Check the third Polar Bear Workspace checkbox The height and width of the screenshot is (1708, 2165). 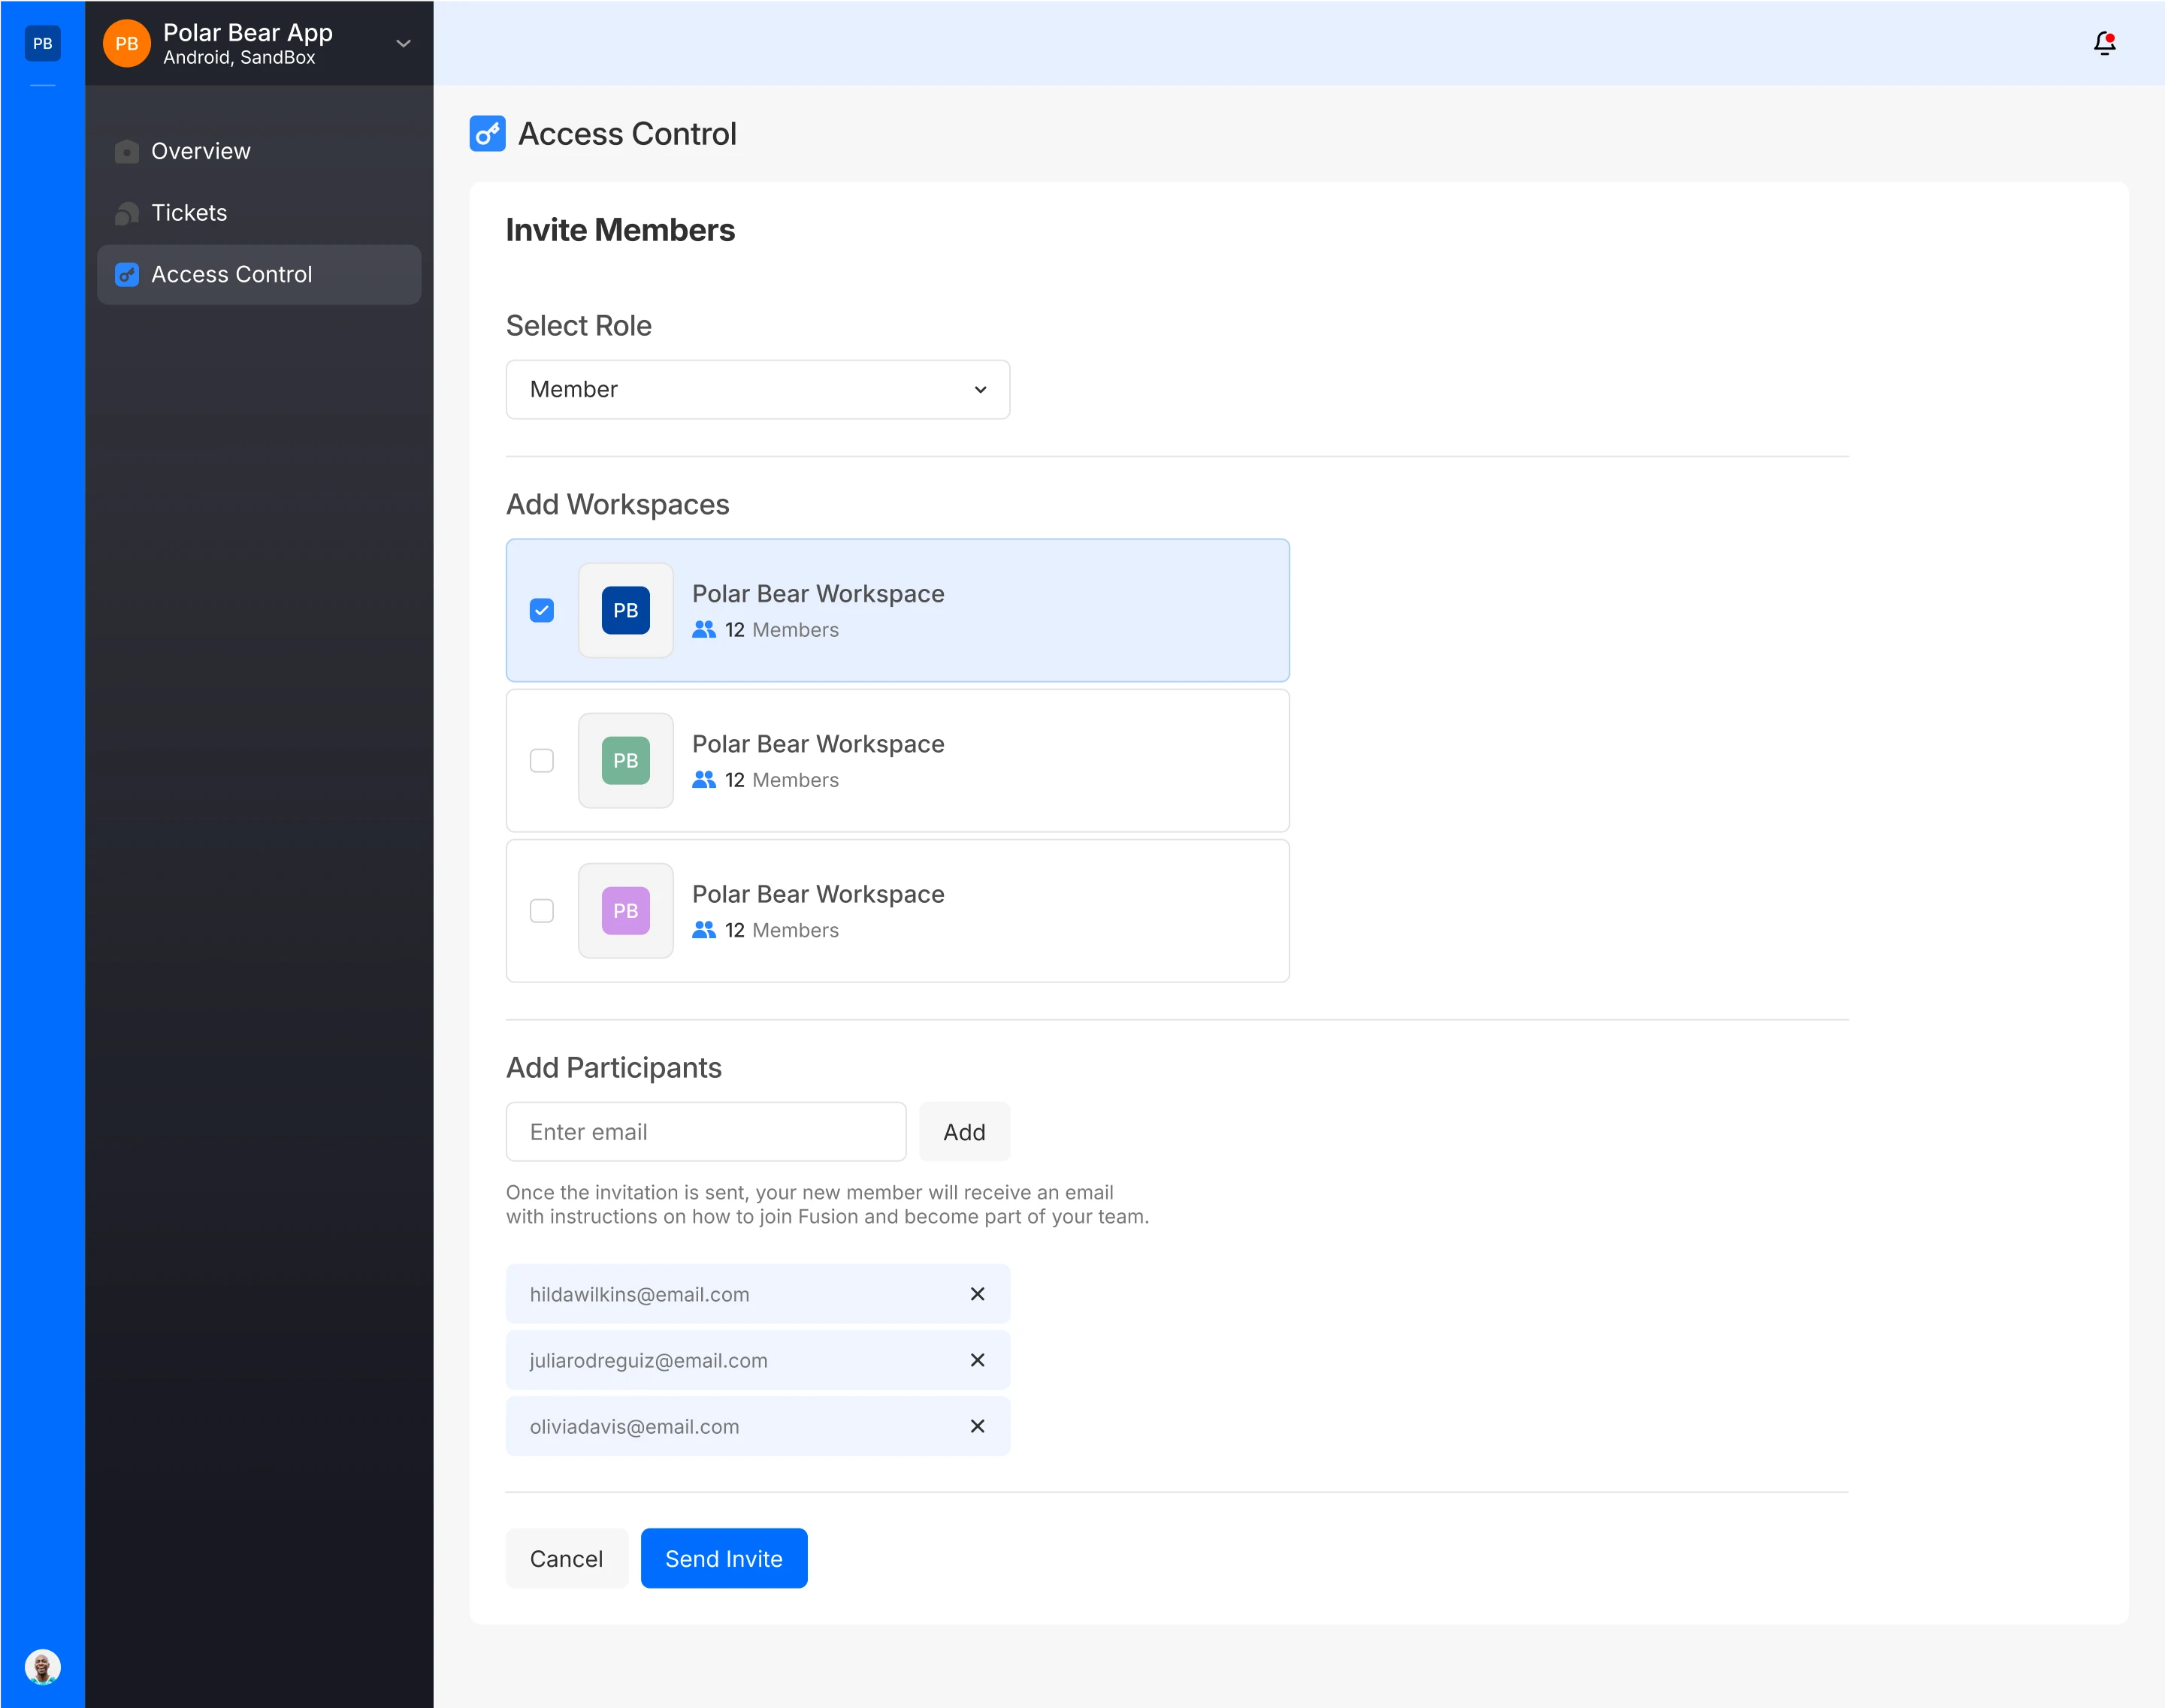[541, 910]
